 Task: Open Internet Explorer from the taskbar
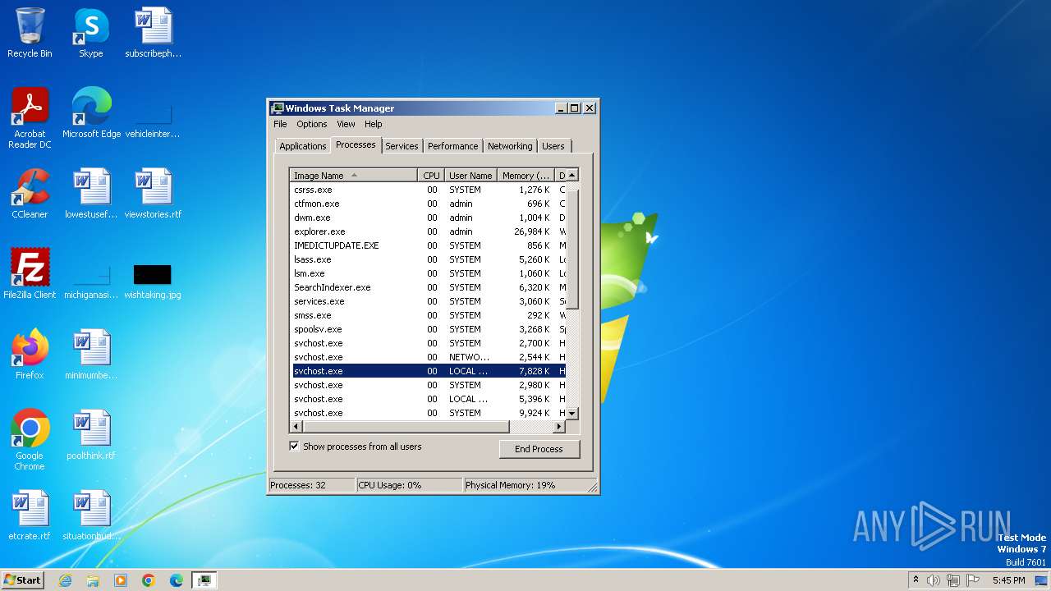[x=65, y=580]
